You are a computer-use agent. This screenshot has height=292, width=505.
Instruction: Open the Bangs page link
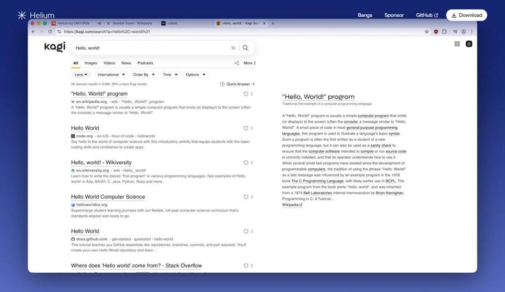[x=365, y=15]
